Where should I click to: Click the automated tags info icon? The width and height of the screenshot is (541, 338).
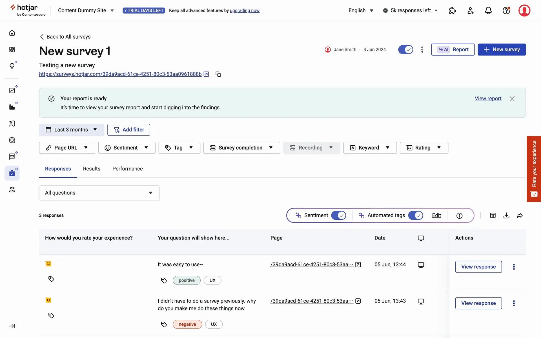[459, 215]
